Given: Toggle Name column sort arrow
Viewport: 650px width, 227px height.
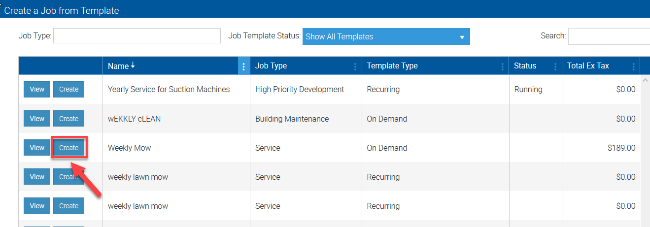Looking at the screenshot, I should [133, 65].
